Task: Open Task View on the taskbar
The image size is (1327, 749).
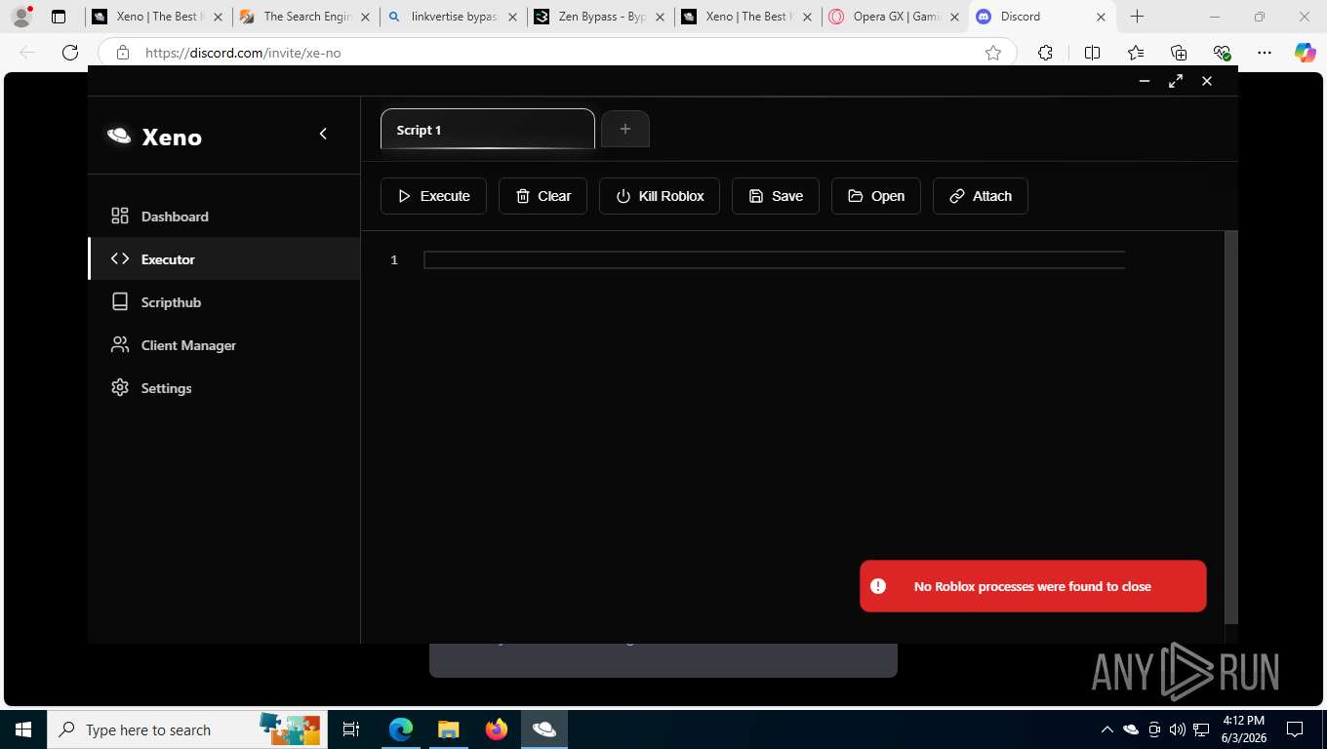Action: [x=351, y=729]
